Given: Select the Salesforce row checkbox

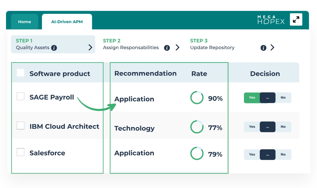Looking at the screenshot, I should pos(21,152).
